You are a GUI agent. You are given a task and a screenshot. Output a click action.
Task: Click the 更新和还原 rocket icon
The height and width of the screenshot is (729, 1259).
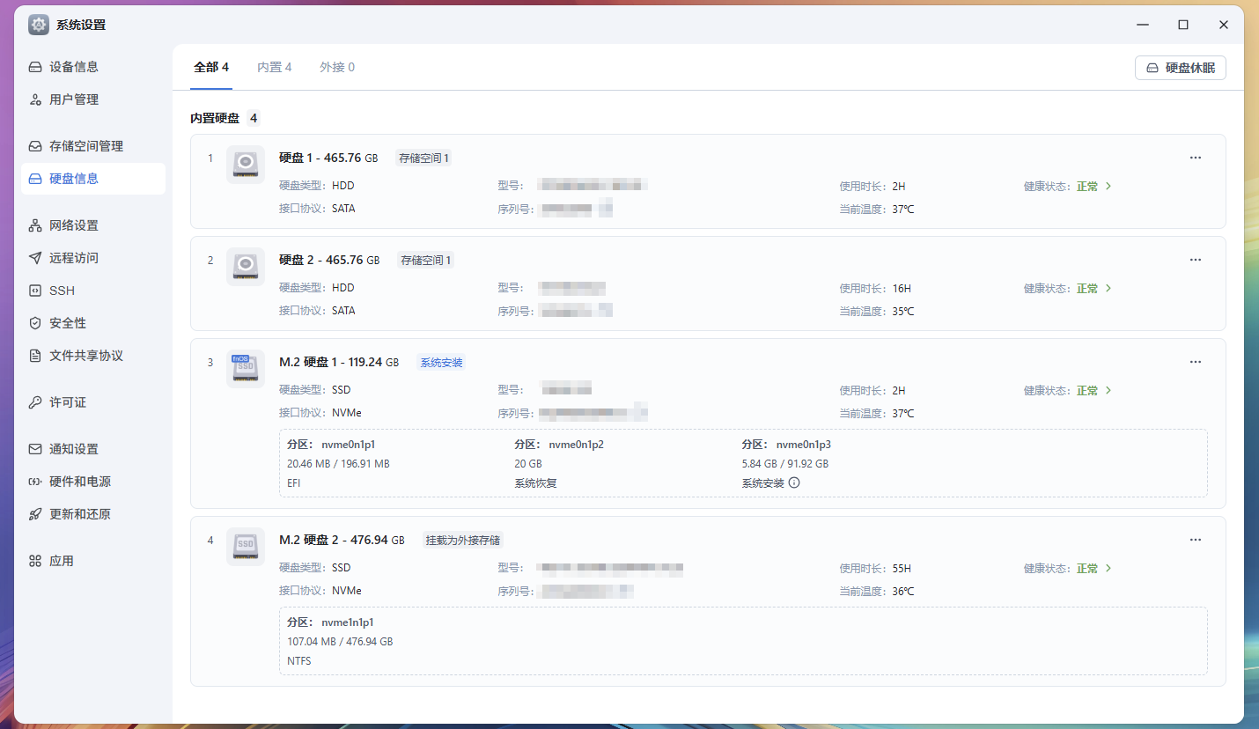point(35,514)
